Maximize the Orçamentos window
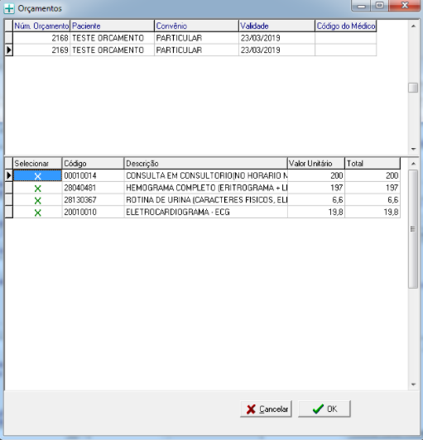423x440 pixels. 380,6
